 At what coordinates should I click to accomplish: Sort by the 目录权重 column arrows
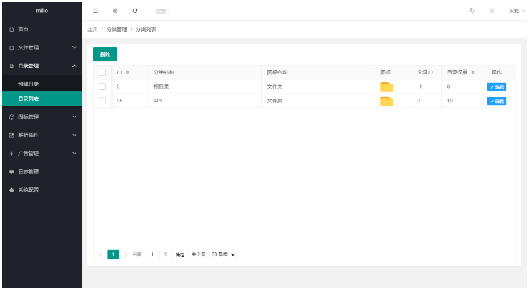point(473,72)
